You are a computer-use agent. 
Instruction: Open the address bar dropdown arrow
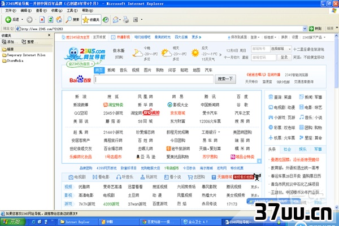(305, 29)
